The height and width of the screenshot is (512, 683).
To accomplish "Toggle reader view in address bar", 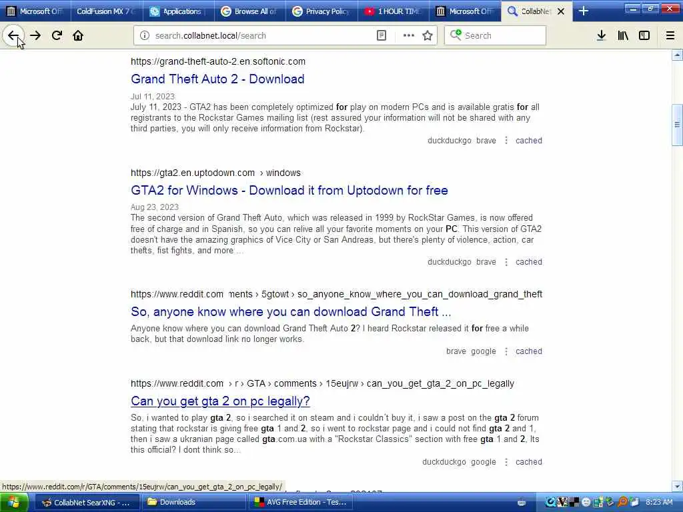I will (x=381, y=36).
